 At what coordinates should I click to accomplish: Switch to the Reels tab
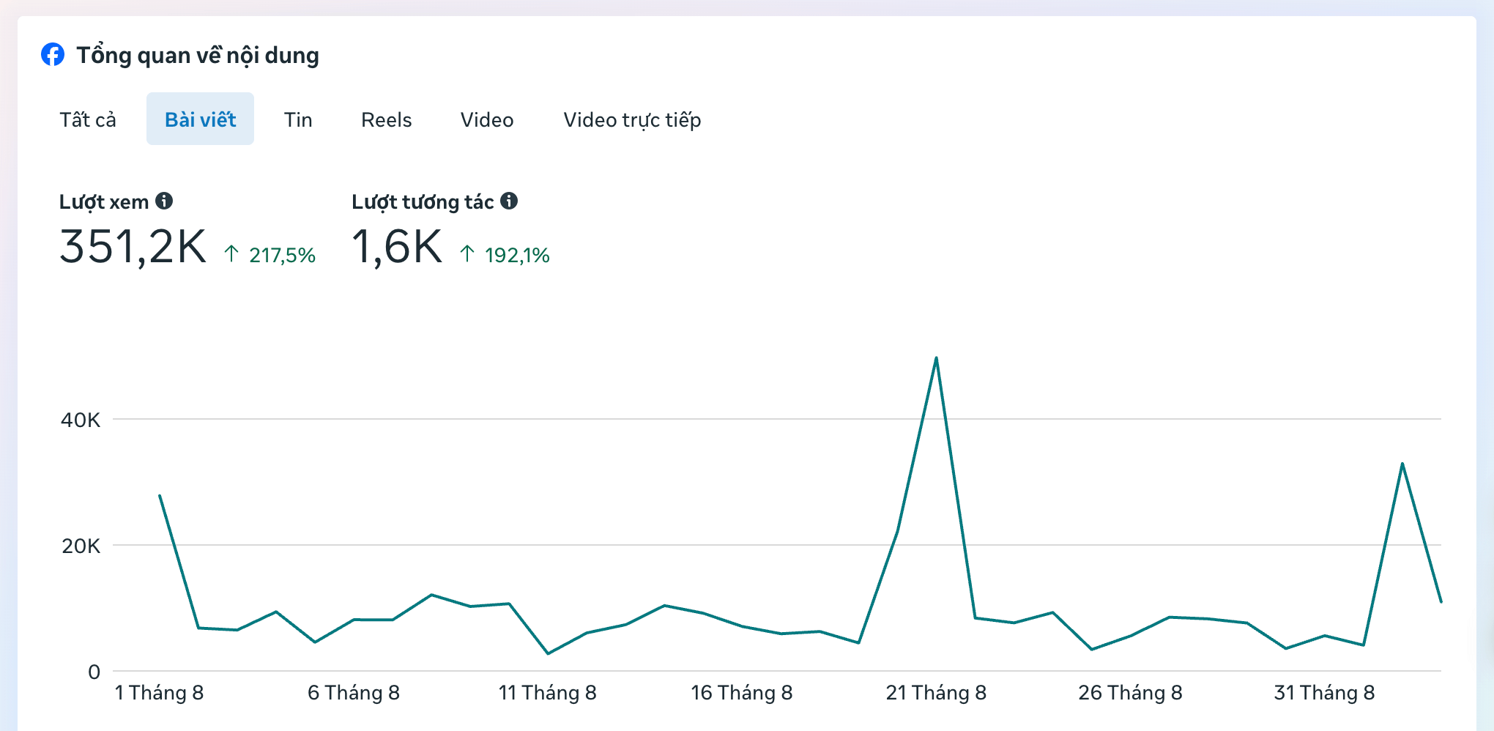point(386,119)
